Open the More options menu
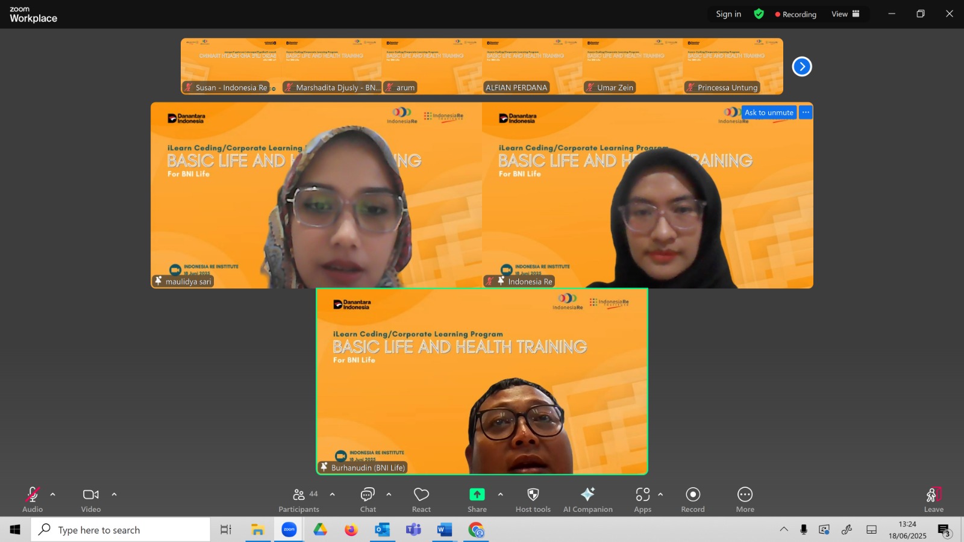 (x=745, y=500)
